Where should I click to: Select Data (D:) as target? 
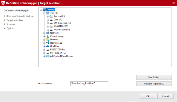[58, 20]
